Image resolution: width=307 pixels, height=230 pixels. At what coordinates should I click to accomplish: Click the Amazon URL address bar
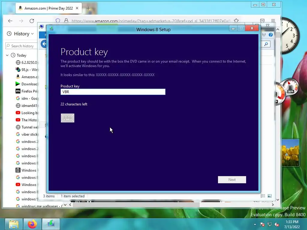(x=151, y=21)
